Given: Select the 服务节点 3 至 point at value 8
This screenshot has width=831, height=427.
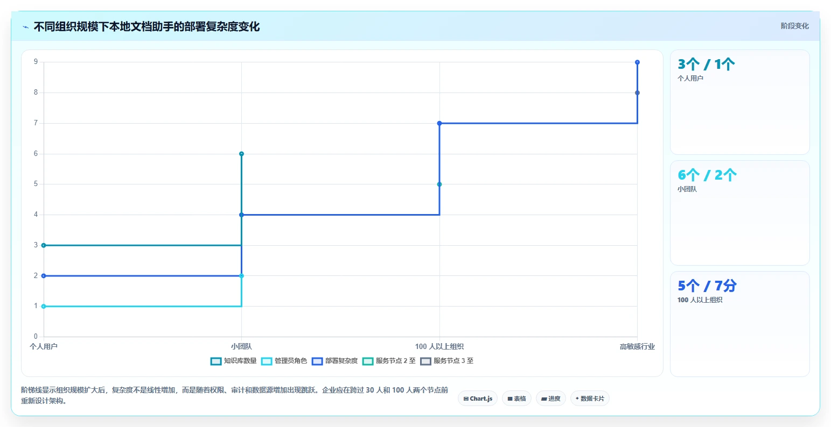Looking at the screenshot, I should point(637,93).
